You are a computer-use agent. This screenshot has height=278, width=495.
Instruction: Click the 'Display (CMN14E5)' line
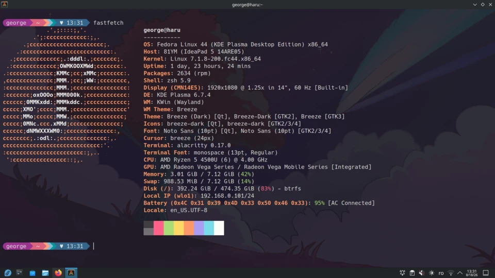coord(245,88)
